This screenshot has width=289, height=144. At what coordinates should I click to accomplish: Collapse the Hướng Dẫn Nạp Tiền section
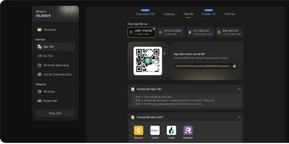pyautogui.click(x=239, y=89)
